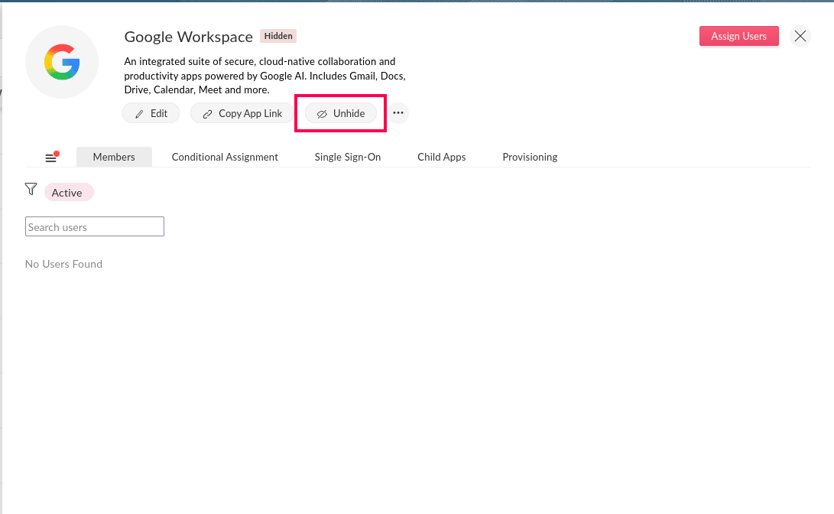Viewport: 834px width, 514px height.
Task: Open the Conditional Assignment tab
Action: [225, 157]
